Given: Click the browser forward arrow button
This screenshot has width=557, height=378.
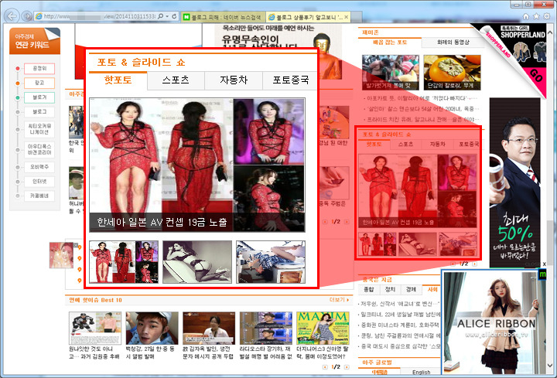Looking at the screenshot, I should [28, 16].
